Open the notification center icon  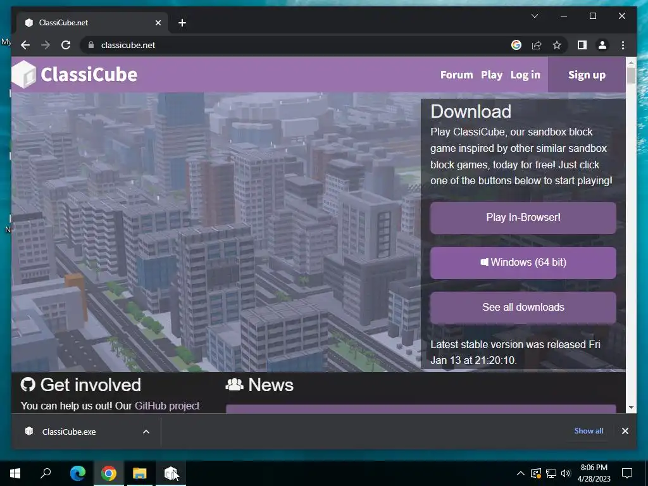[627, 473]
